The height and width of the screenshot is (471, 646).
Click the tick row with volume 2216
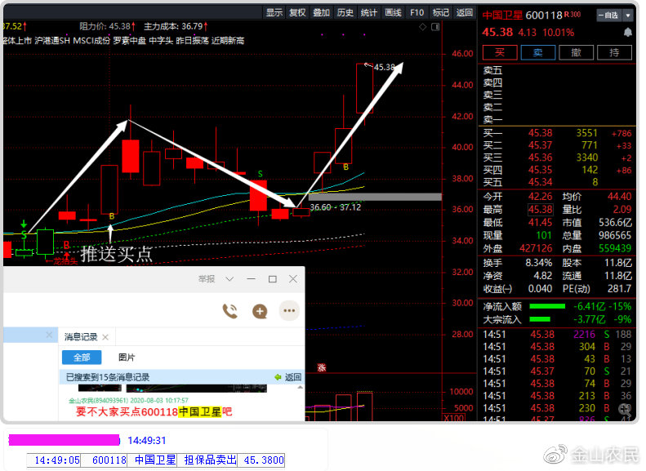(x=557, y=335)
